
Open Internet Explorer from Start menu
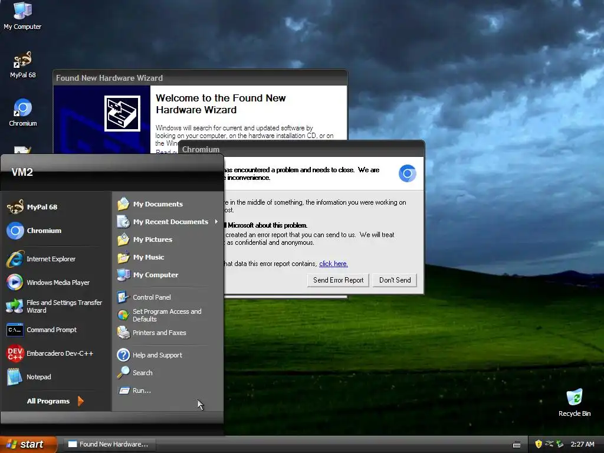pyautogui.click(x=56, y=259)
